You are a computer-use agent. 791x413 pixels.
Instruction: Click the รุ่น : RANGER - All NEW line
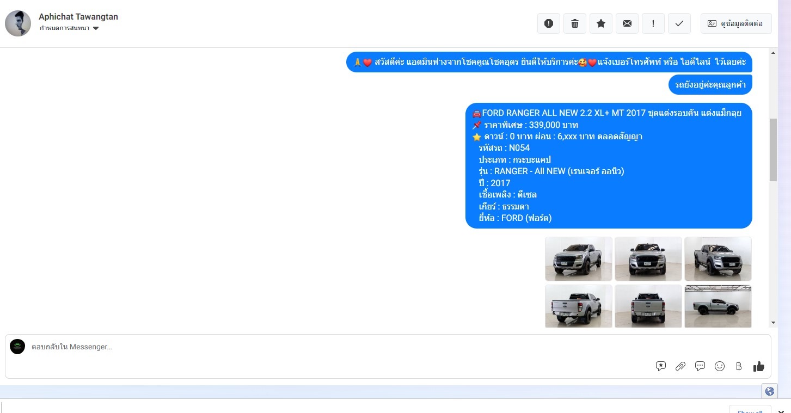pos(551,171)
